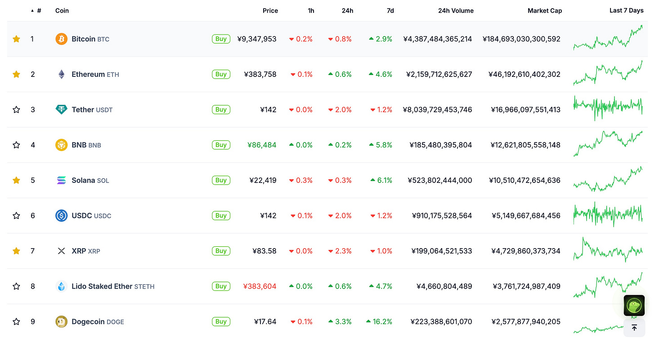Click Bitcoin market cap ¥184,693,030,300,592
The image size is (655, 338).
(521, 39)
